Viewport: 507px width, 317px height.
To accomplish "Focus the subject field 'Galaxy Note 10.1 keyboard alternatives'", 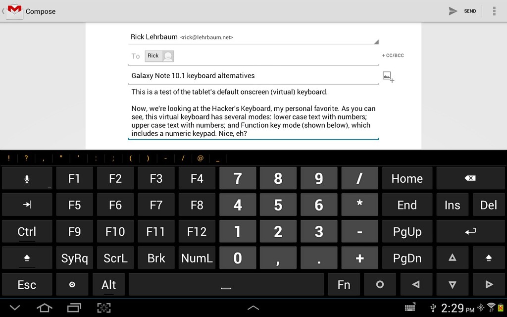I will coord(253,76).
